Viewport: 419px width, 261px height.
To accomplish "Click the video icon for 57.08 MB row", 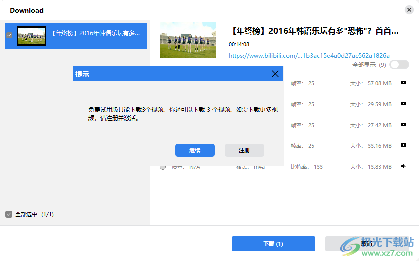I will coord(404,83).
